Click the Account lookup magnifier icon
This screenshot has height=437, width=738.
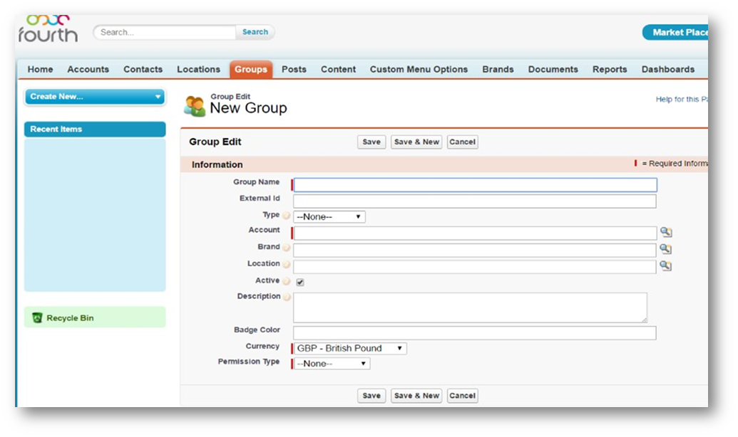pyautogui.click(x=665, y=232)
